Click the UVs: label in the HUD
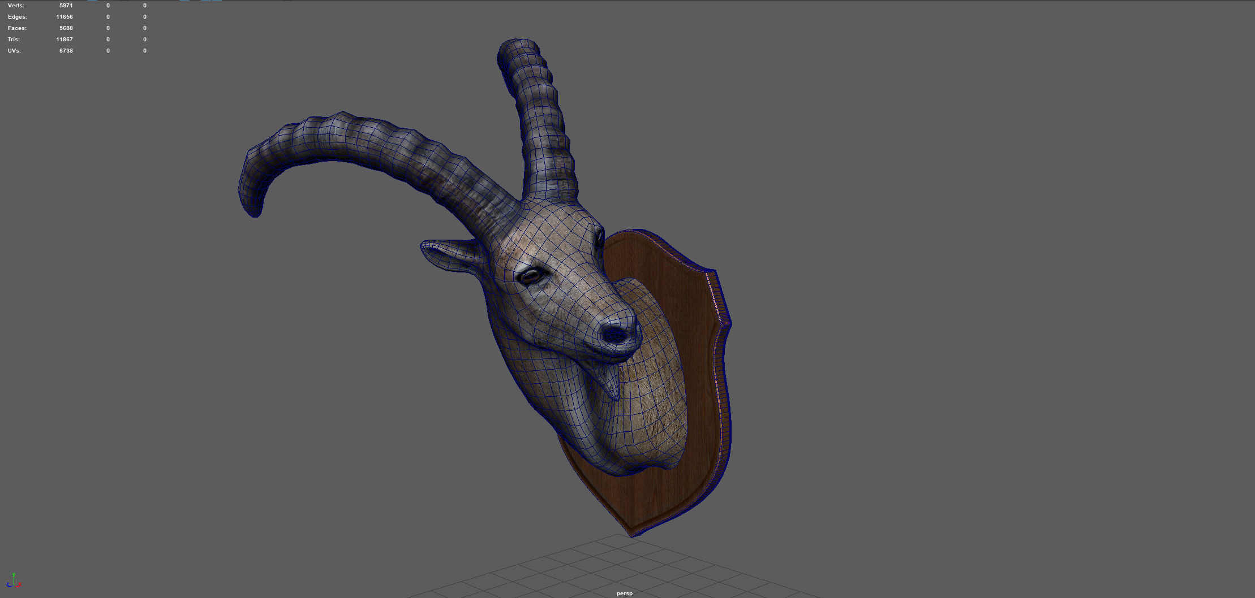Viewport: 1255px width, 598px height. (14, 51)
